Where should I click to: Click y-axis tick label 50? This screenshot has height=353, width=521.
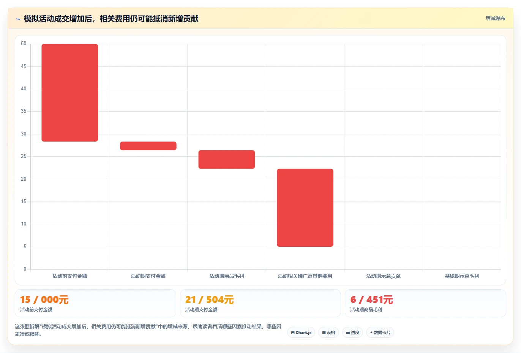[24, 44]
